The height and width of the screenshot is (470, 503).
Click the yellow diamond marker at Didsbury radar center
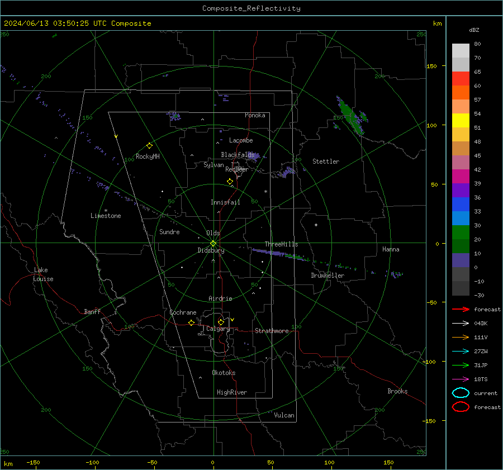[213, 243]
